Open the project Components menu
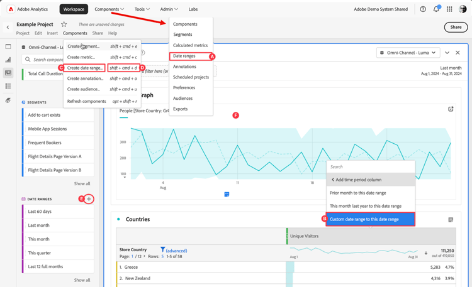 75,33
